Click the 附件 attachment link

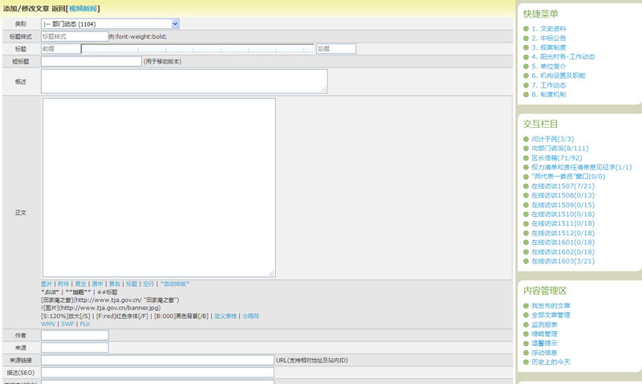pos(63,284)
